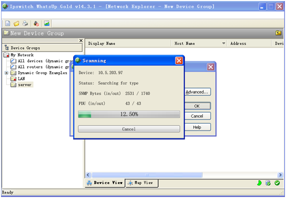The height and width of the screenshot is (198, 286).
Task: Click the green polling status icon
Action: click(259, 183)
